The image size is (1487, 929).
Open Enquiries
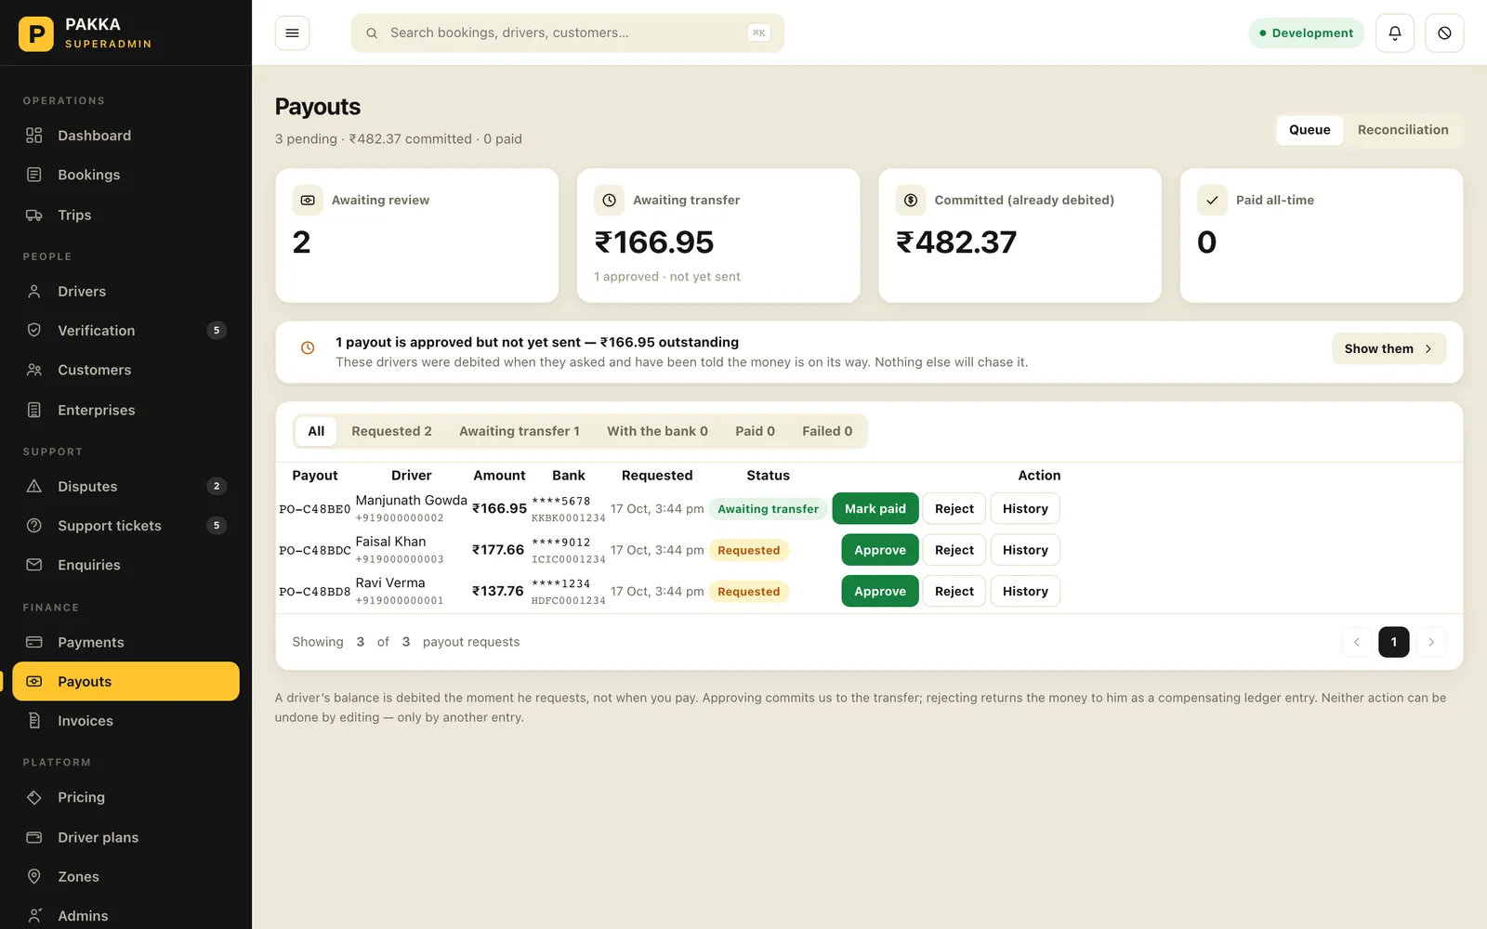click(126, 565)
